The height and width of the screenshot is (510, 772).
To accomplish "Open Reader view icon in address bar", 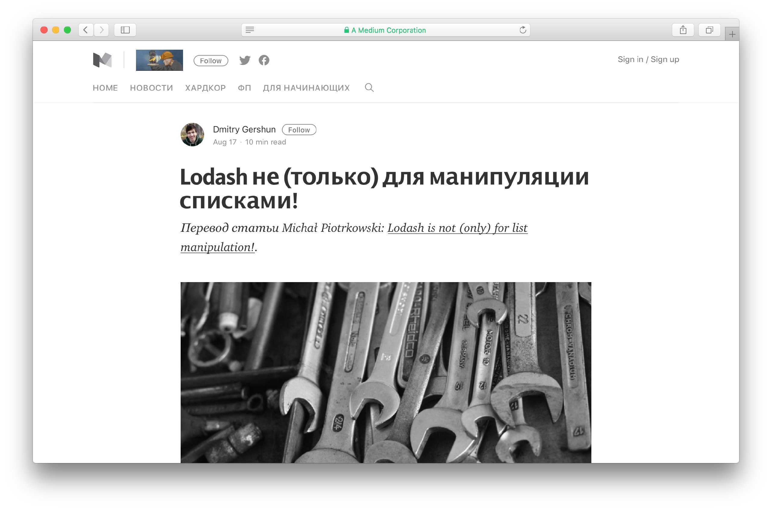I will (250, 30).
